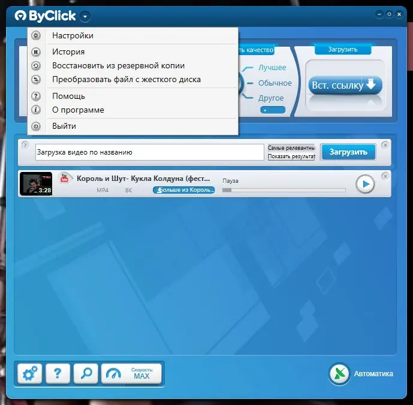
Task: Click the 8K quality label
Action: click(x=128, y=190)
